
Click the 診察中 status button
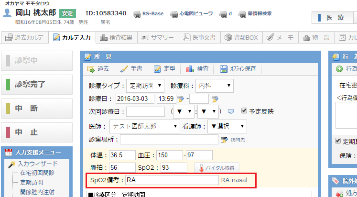point(37,61)
